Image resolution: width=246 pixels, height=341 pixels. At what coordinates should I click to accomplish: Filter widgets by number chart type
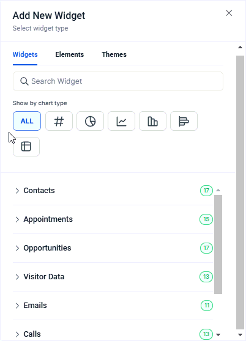[x=59, y=121]
